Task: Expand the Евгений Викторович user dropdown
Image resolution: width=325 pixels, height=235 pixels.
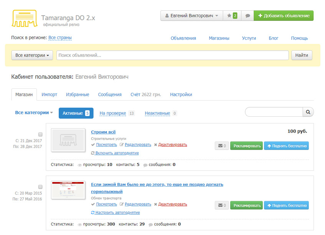Action: coord(192,16)
